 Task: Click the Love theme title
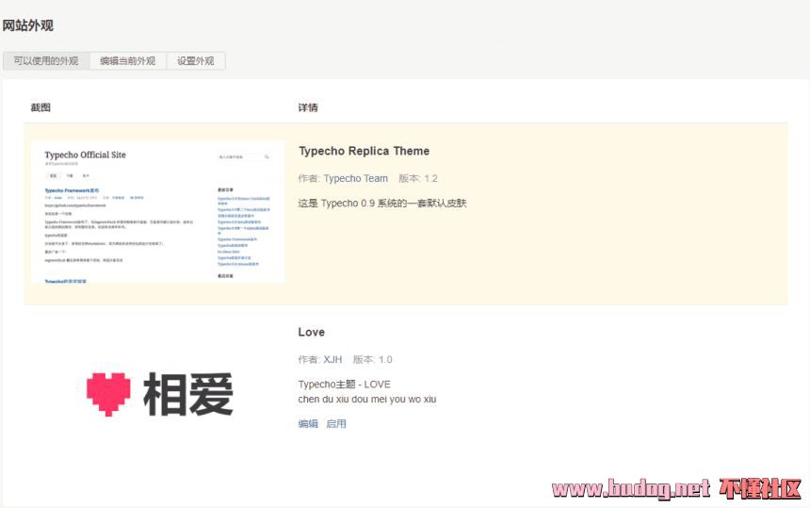(x=311, y=332)
